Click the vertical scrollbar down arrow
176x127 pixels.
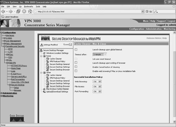tap(174, 122)
